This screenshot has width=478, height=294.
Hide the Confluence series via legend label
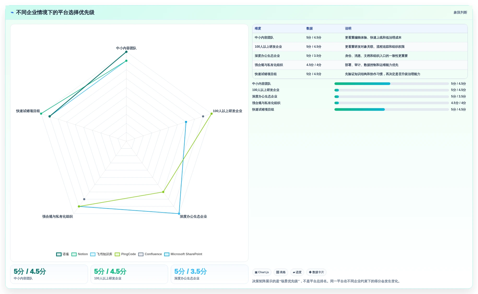point(153,254)
